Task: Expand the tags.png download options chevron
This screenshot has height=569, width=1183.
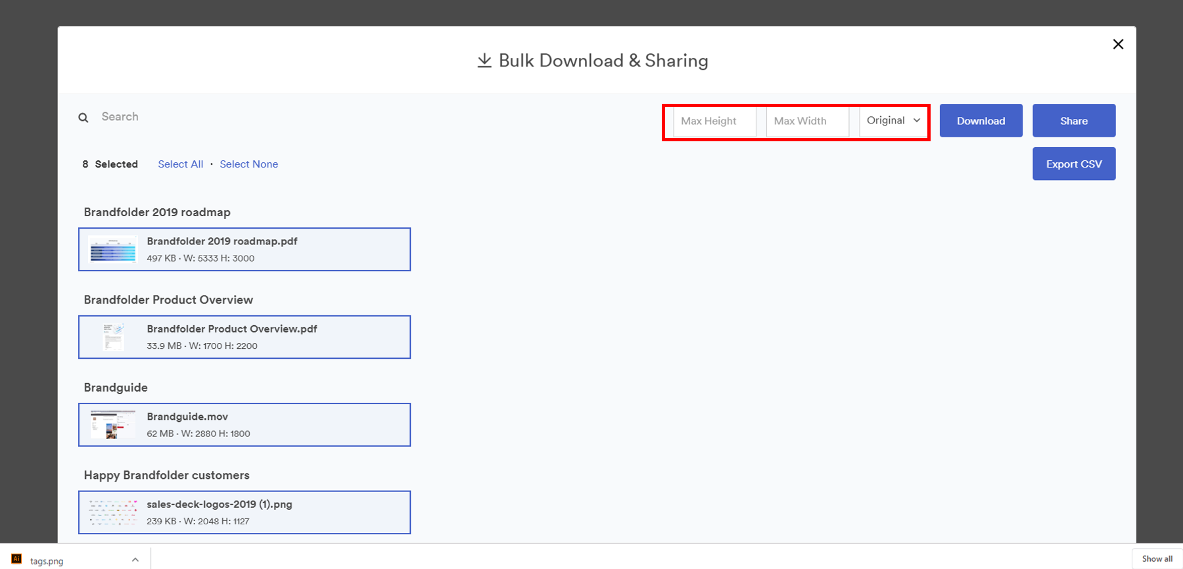Action: (x=135, y=560)
